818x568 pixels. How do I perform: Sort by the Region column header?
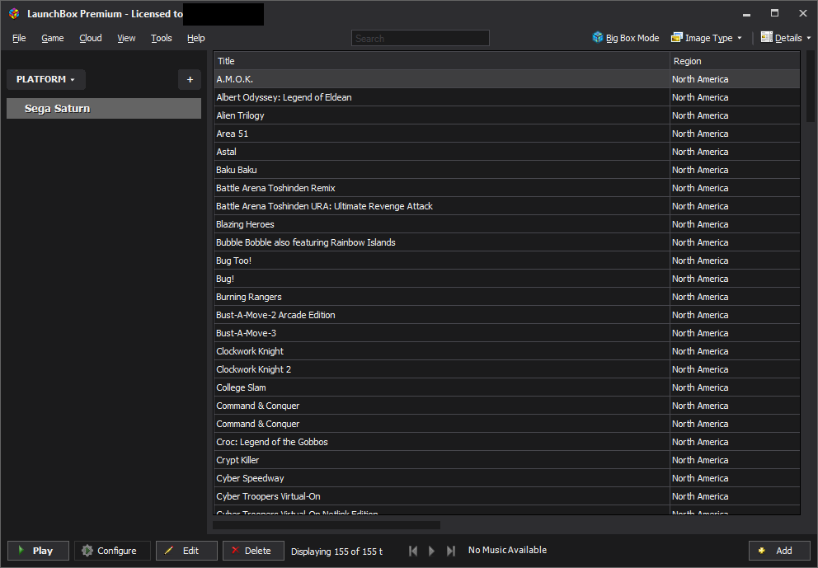(735, 61)
